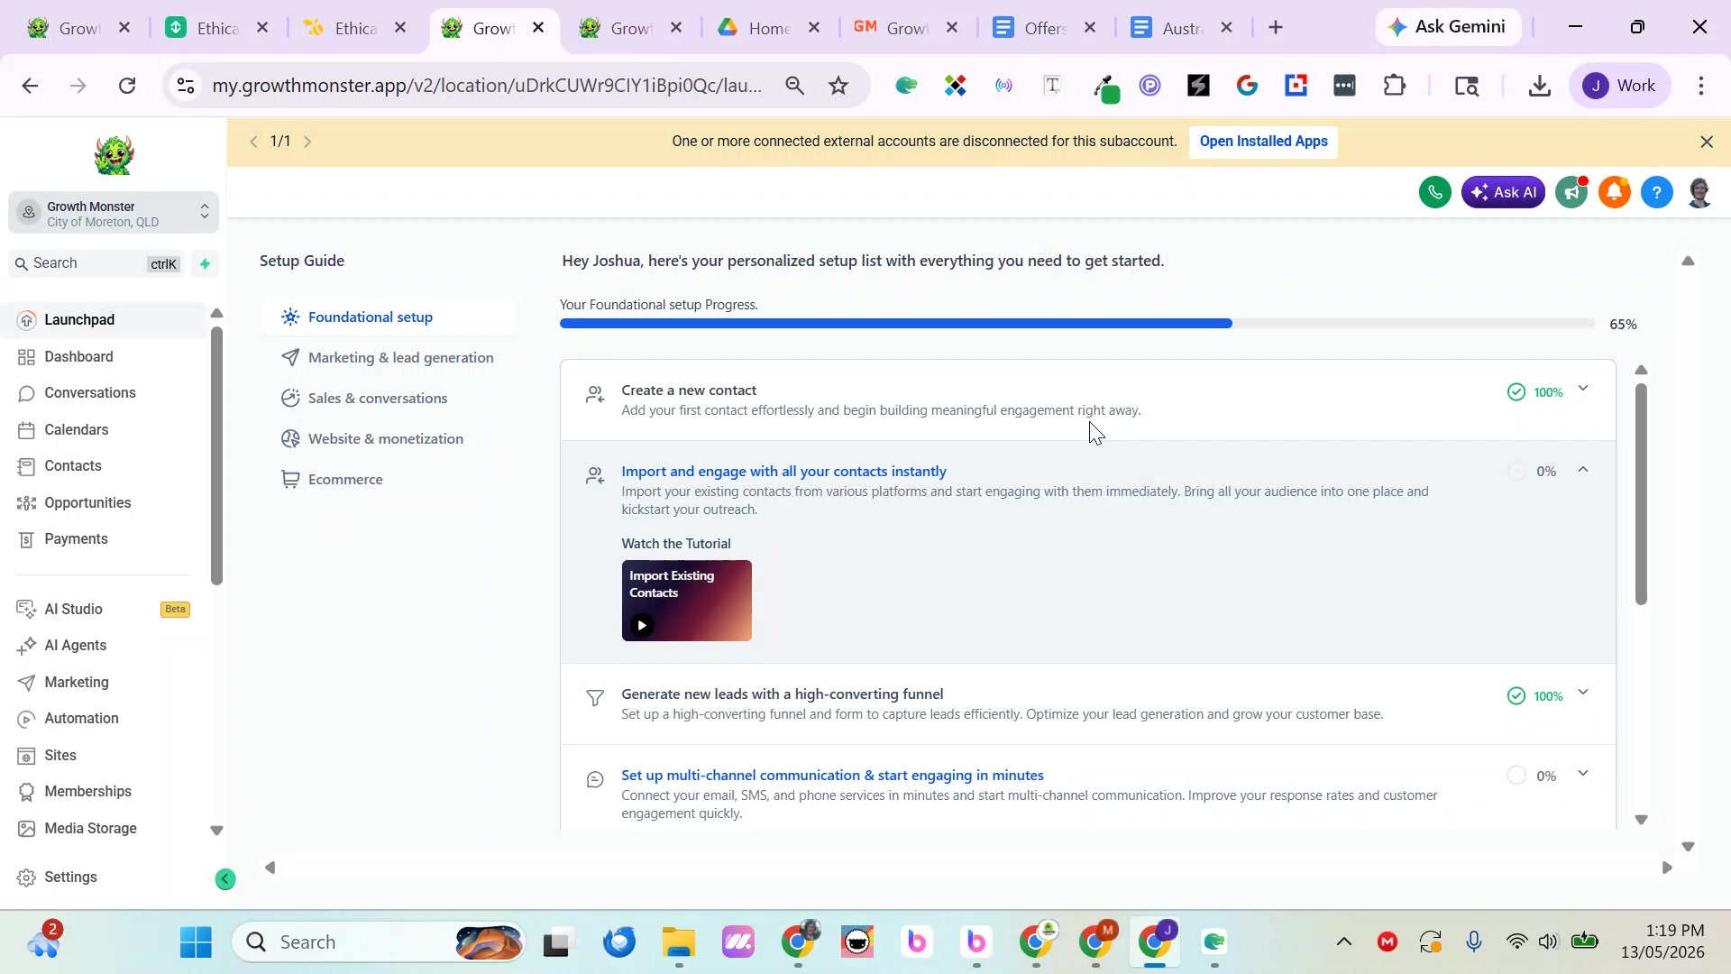Open the Chrome downloads icon

coord(1540,86)
